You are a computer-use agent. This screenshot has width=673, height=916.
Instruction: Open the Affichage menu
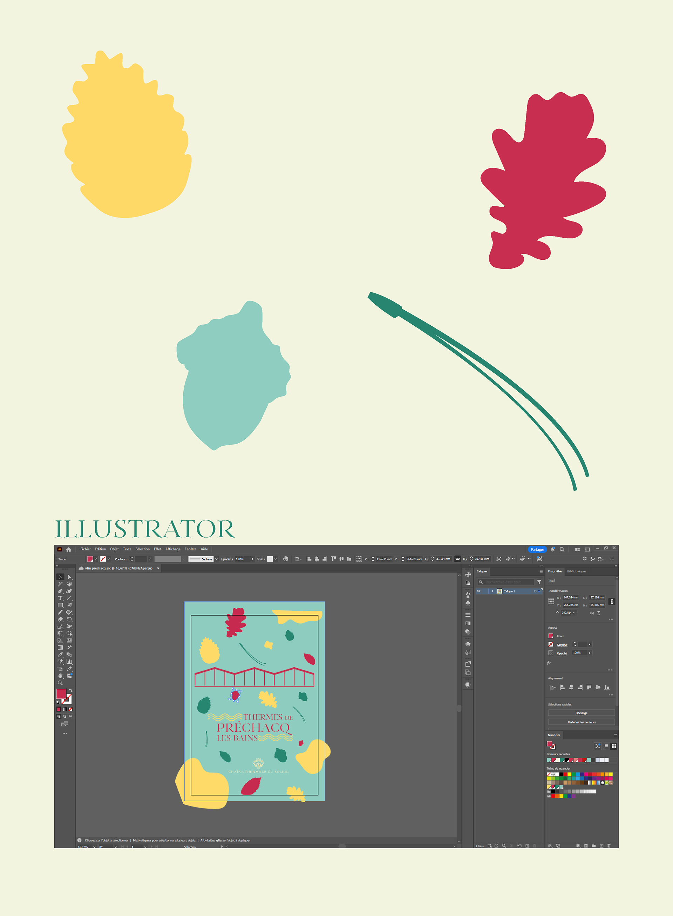[173, 549]
